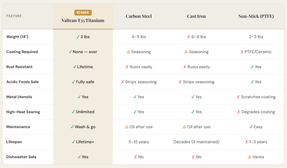Click the red X beside Scratches coating
The width and height of the screenshot is (287, 168).
(238, 97)
